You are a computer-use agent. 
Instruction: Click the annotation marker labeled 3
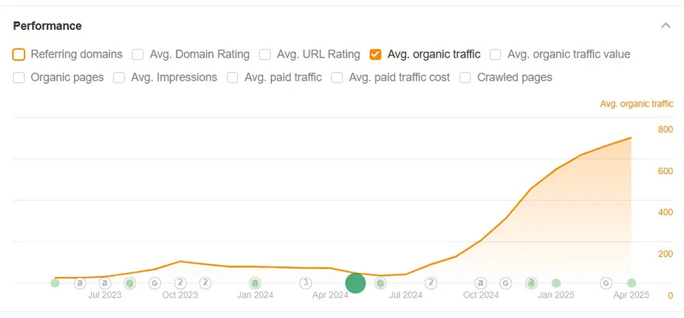click(306, 283)
